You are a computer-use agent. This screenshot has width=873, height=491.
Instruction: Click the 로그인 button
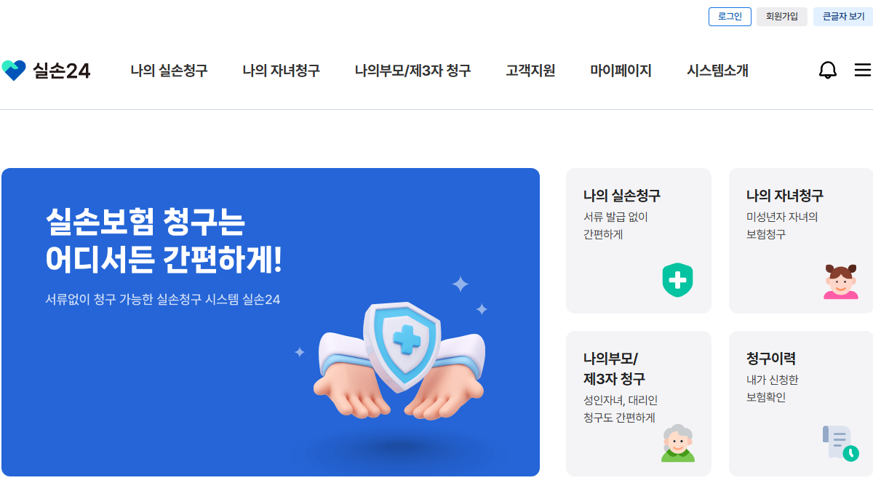pyautogui.click(x=730, y=17)
